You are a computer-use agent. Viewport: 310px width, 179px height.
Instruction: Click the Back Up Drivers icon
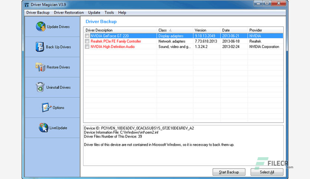pos(40,47)
